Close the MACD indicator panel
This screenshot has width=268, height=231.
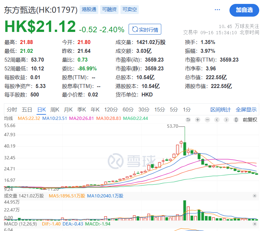point(255,224)
